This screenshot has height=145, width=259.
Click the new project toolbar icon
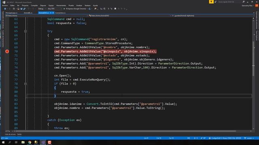click(14, 9)
